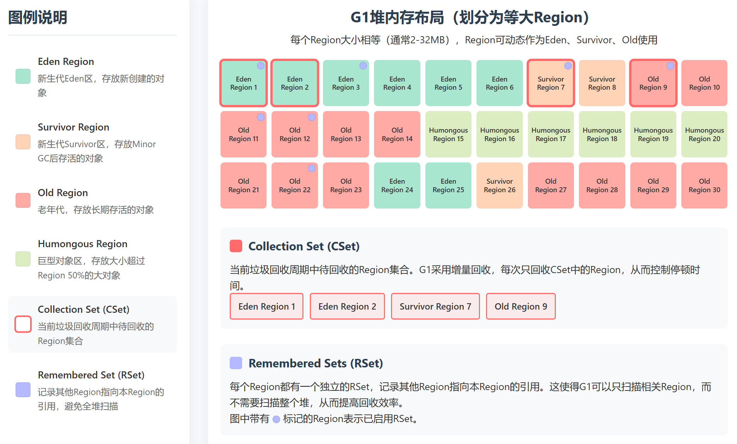Click RSet dot on Old Region 22

312,168
